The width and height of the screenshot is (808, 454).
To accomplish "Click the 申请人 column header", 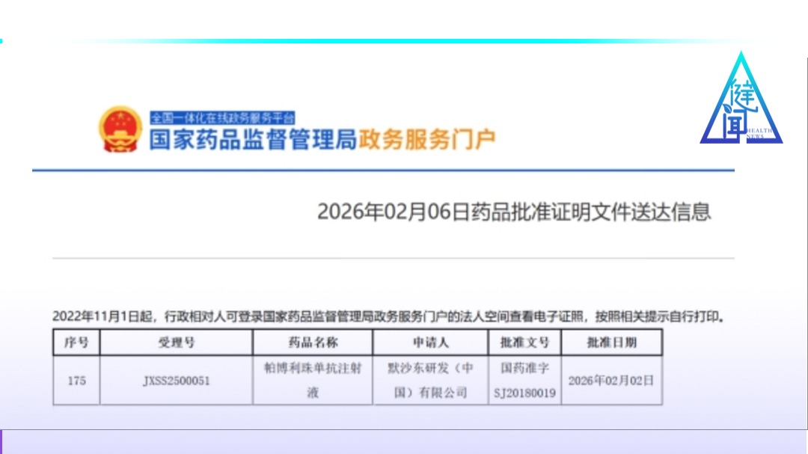I will coord(431,343).
